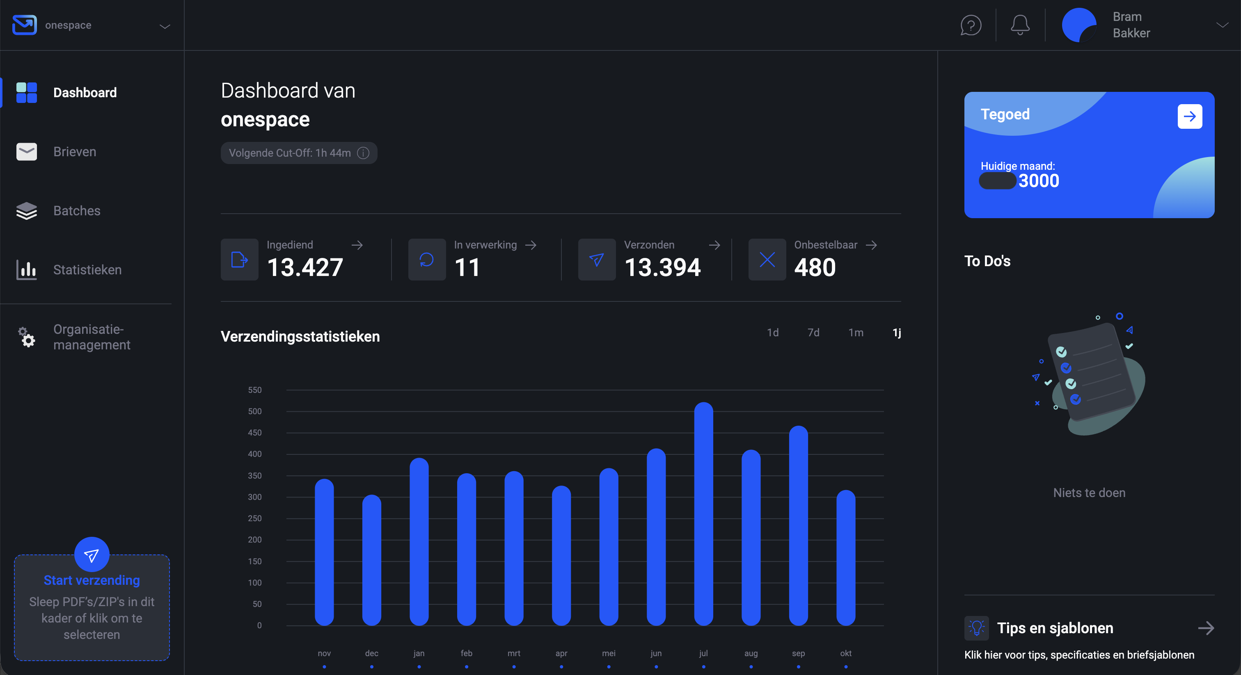The image size is (1241, 675).
Task: Switch chart range to 1d
Action: [x=773, y=332]
